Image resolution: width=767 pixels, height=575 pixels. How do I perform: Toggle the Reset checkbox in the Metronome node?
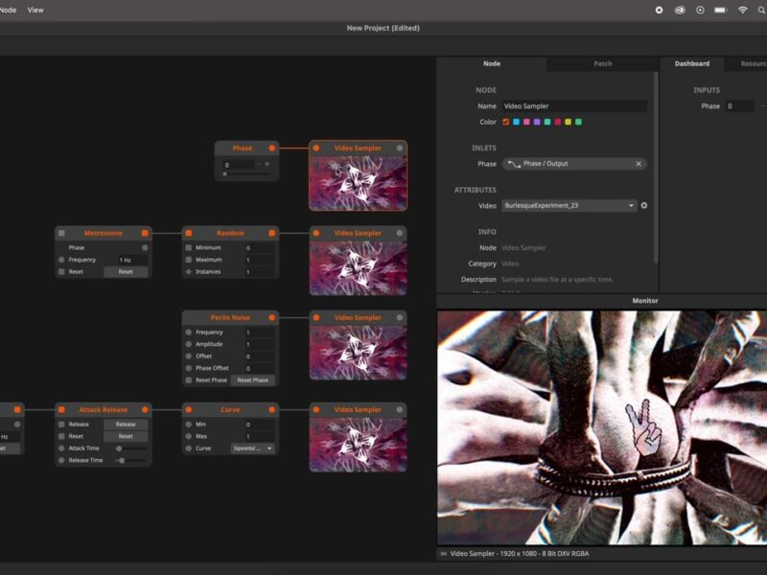coord(62,272)
